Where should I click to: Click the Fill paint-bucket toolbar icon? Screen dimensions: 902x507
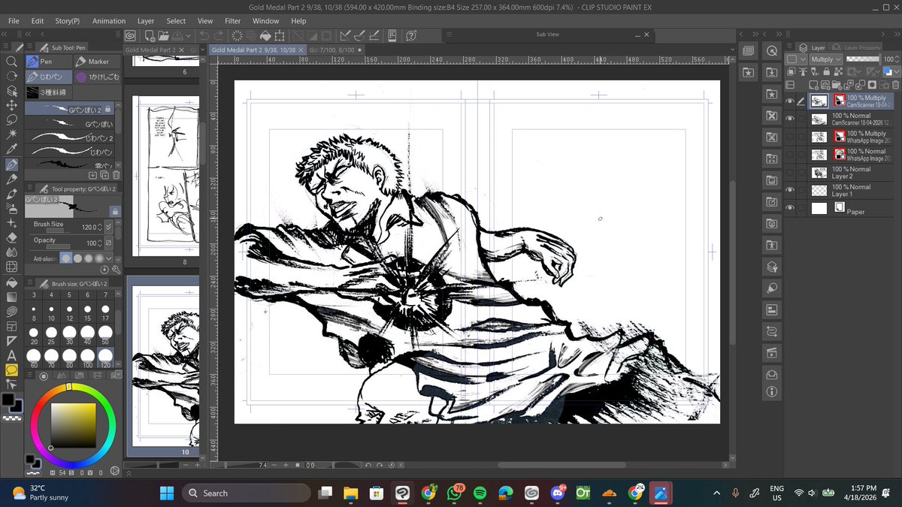click(267, 35)
